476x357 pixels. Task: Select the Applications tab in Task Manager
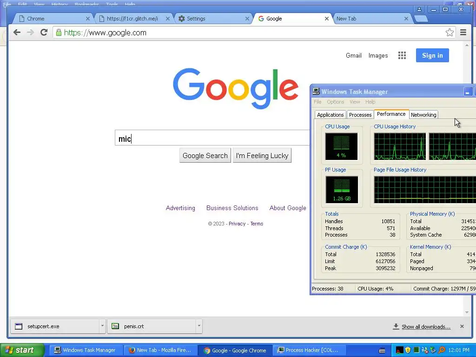331,115
